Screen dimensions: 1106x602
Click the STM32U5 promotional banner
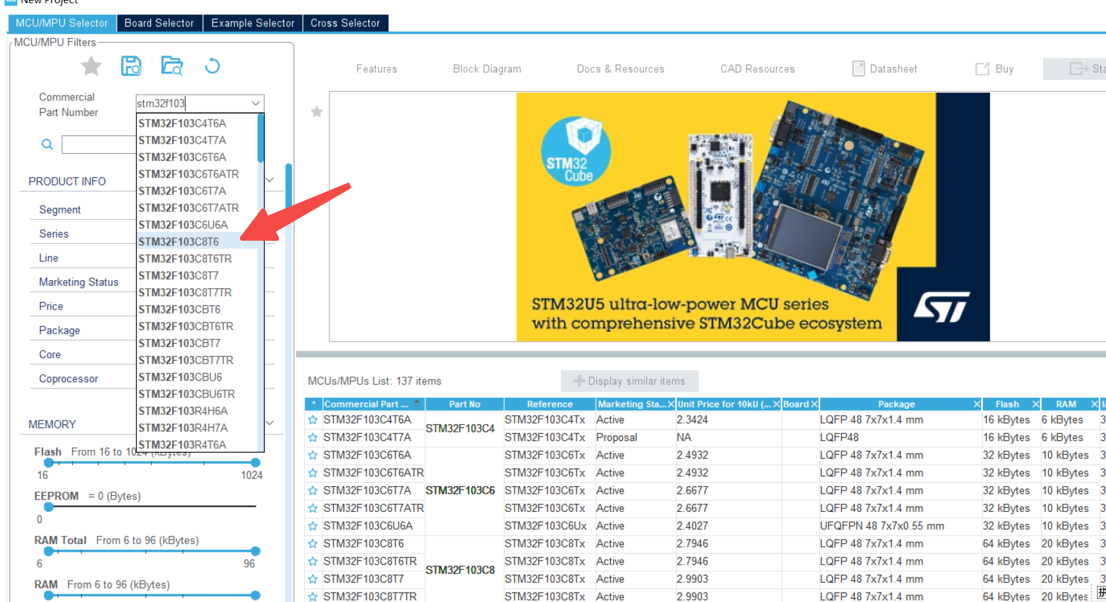coord(753,217)
